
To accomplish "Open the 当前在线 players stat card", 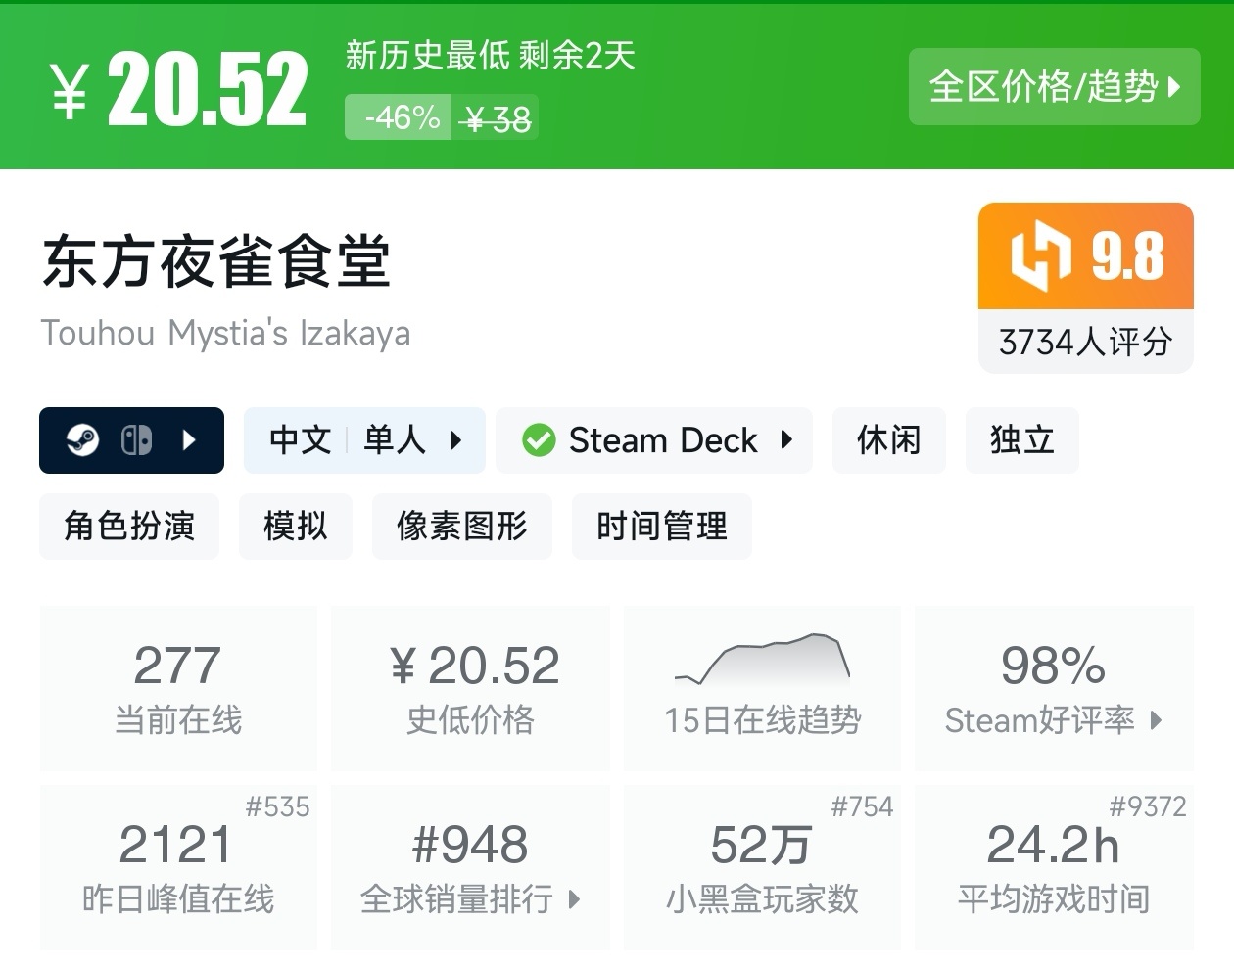I will click(178, 689).
